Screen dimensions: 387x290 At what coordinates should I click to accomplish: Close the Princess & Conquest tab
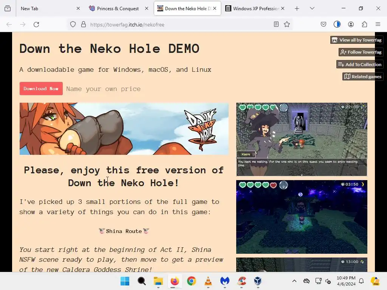click(147, 8)
